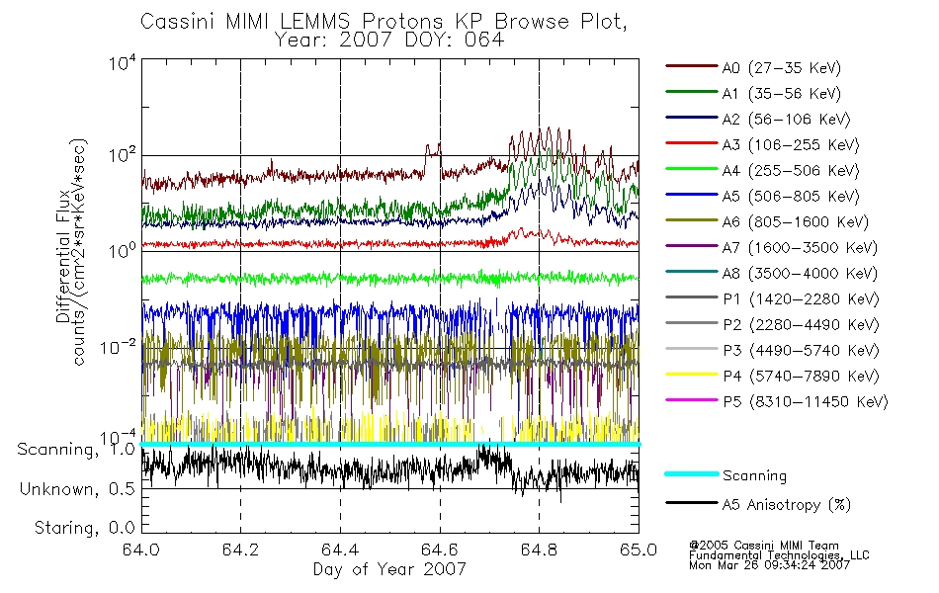Click the yellow P4 legend line
939x593 pixels.
pos(692,375)
